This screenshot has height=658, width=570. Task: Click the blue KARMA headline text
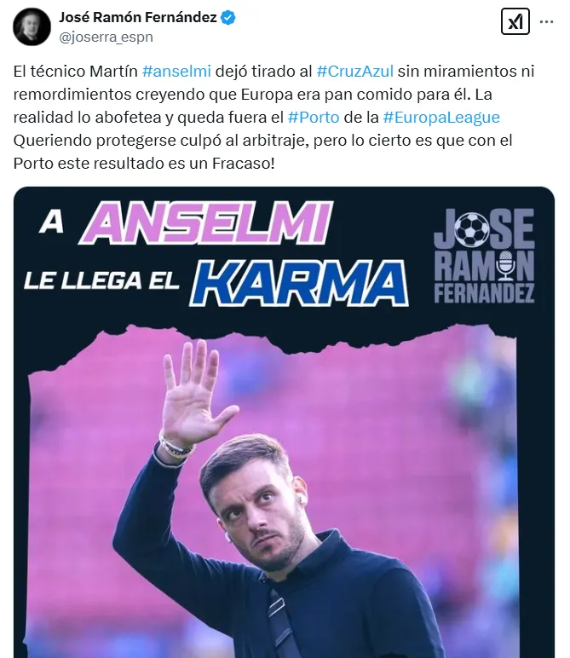pyautogui.click(x=298, y=282)
